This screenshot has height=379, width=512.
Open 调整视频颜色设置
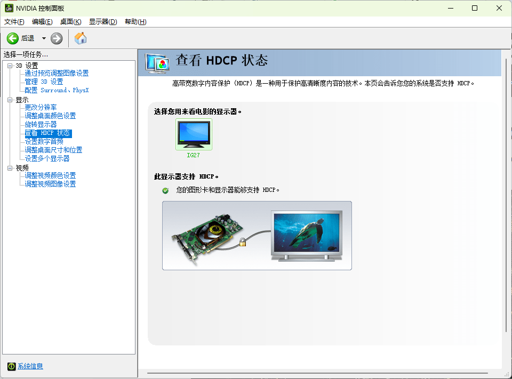coord(50,175)
